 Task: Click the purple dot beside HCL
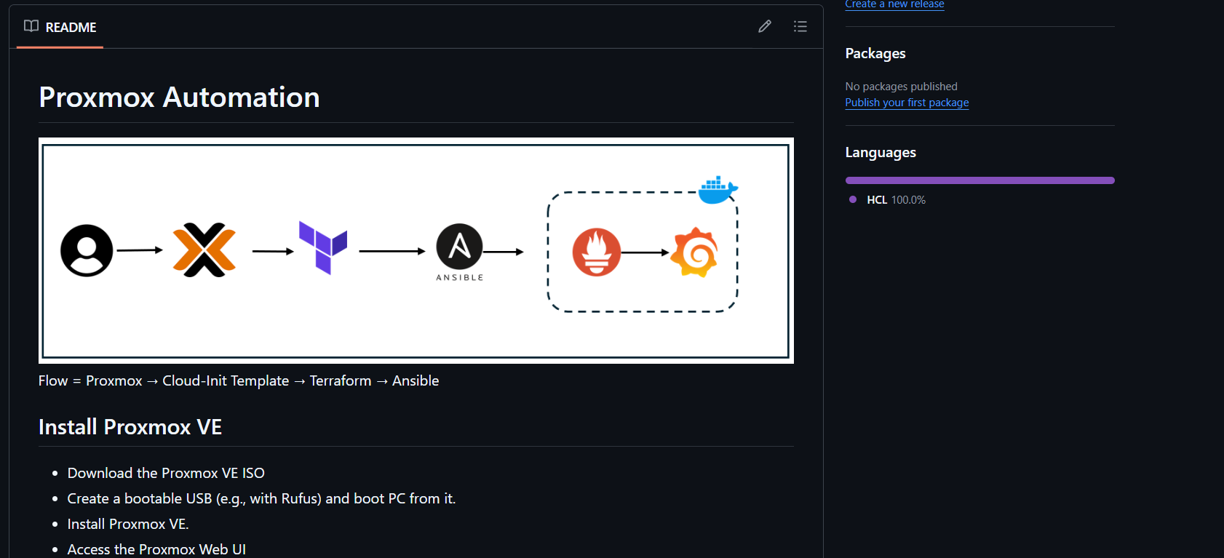point(853,199)
